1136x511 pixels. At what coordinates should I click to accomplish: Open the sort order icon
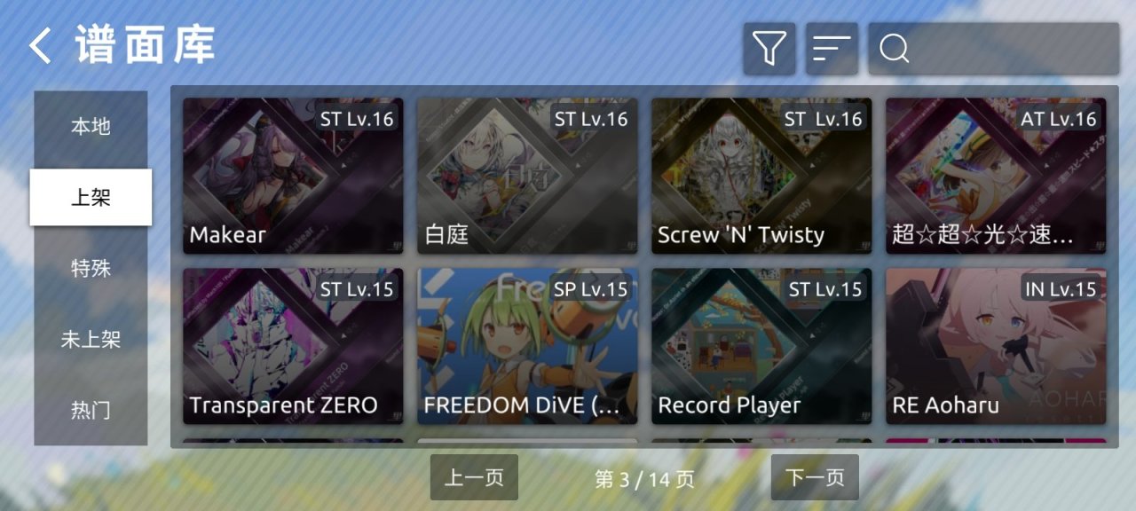click(x=832, y=49)
